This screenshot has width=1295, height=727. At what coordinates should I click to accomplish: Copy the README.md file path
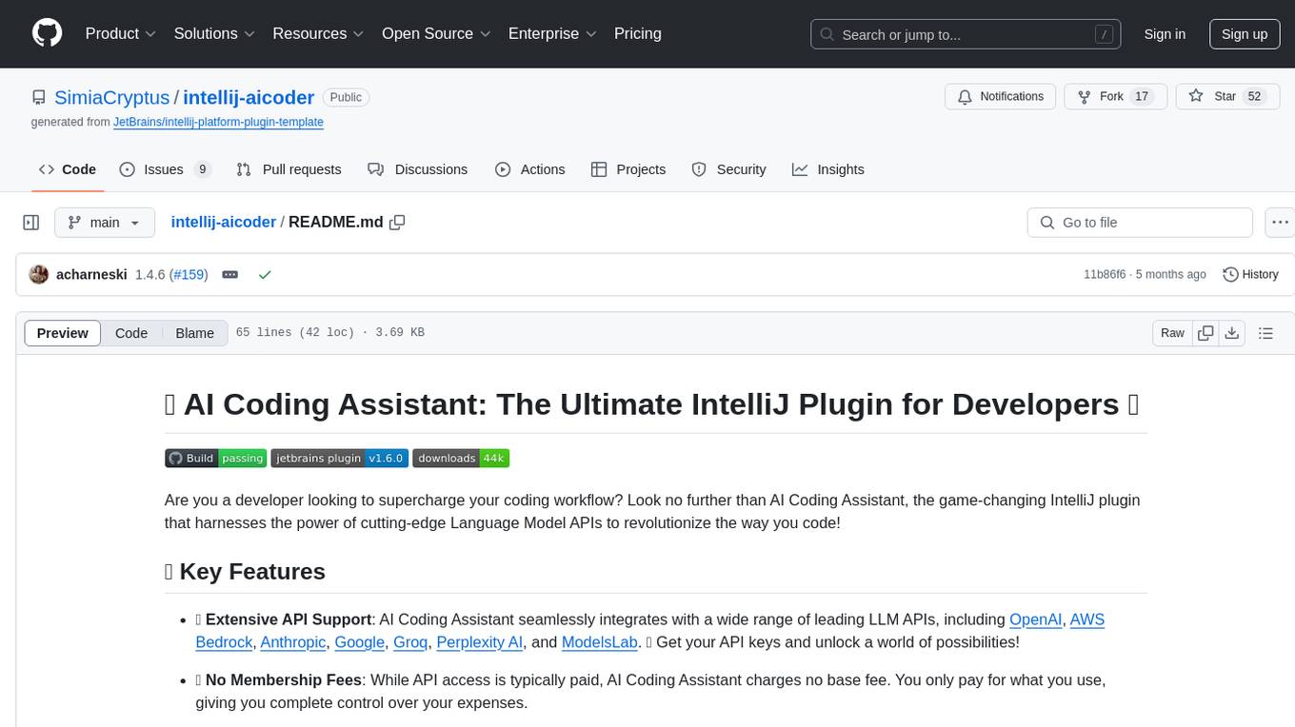click(x=397, y=223)
